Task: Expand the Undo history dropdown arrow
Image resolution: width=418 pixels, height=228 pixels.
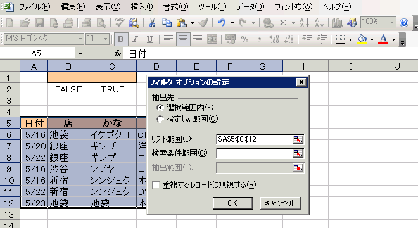Action: pos(232,23)
